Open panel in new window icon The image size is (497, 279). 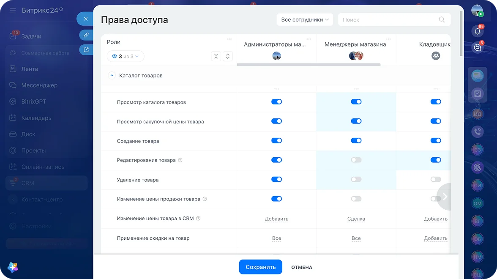(x=86, y=49)
